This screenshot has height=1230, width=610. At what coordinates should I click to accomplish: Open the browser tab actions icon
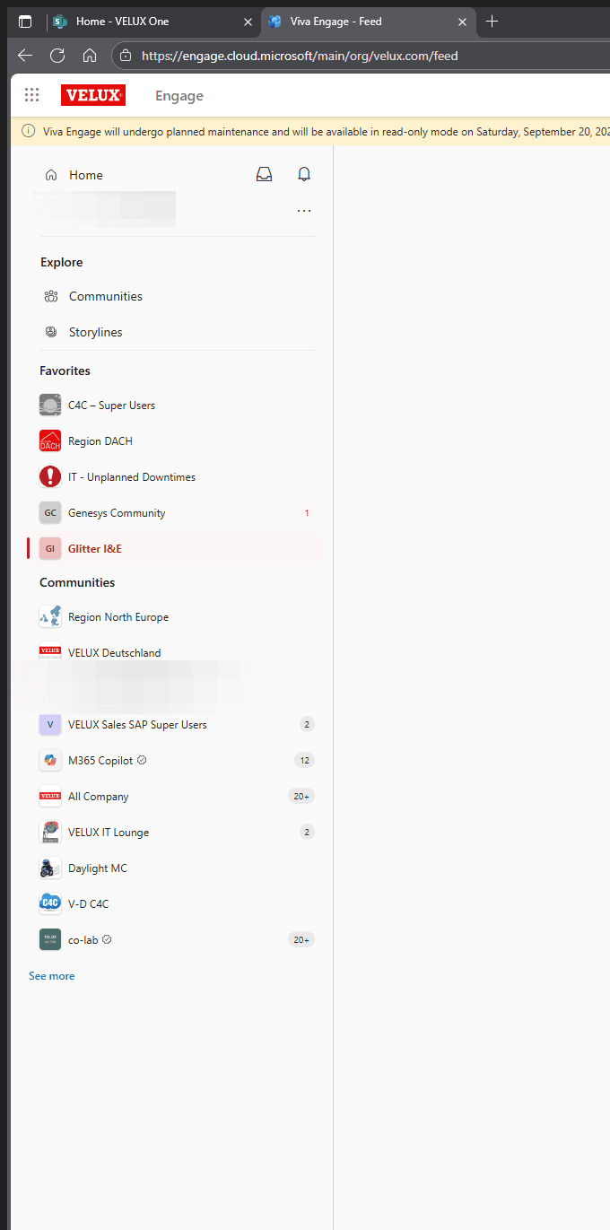click(25, 22)
